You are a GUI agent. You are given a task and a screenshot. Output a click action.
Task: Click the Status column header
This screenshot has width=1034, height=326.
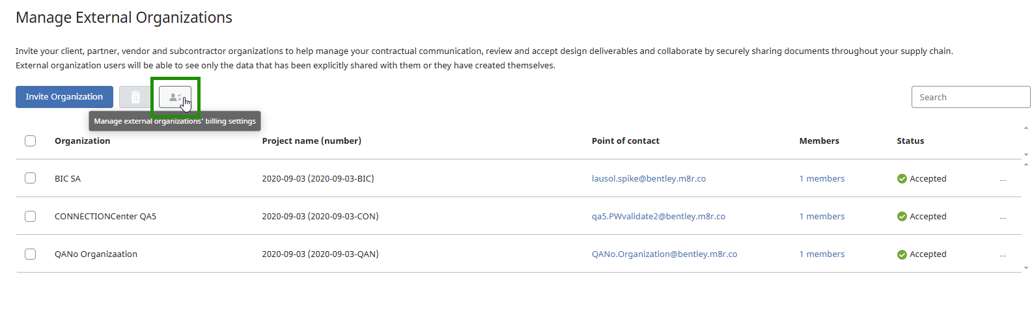pyautogui.click(x=910, y=141)
